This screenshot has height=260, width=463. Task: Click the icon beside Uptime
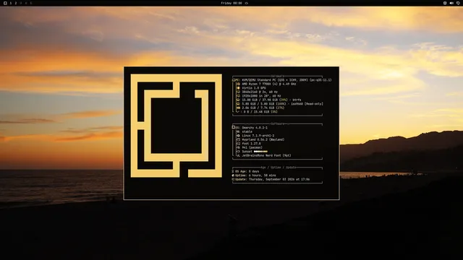(x=233, y=175)
